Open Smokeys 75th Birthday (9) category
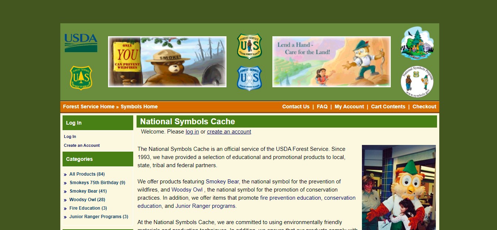The height and width of the screenshot is (230, 497). pos(97,183)
